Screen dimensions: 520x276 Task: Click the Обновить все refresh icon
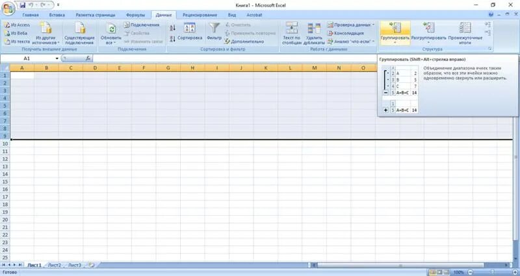pyautogui.click(x=112, y=29)
